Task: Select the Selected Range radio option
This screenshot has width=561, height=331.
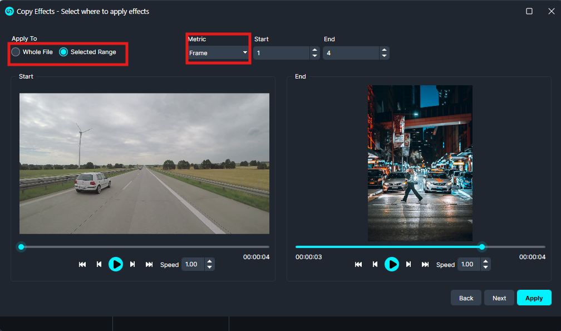Action: point(88,52)
